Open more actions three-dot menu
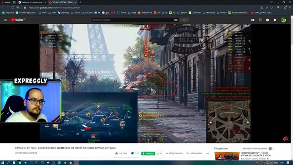The height and width of the screenshot is (165, 293). [207, 154]
